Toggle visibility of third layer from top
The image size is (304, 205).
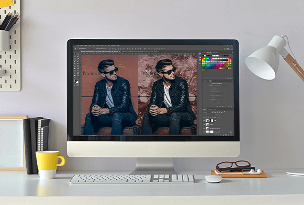click(x=204, y=128)
